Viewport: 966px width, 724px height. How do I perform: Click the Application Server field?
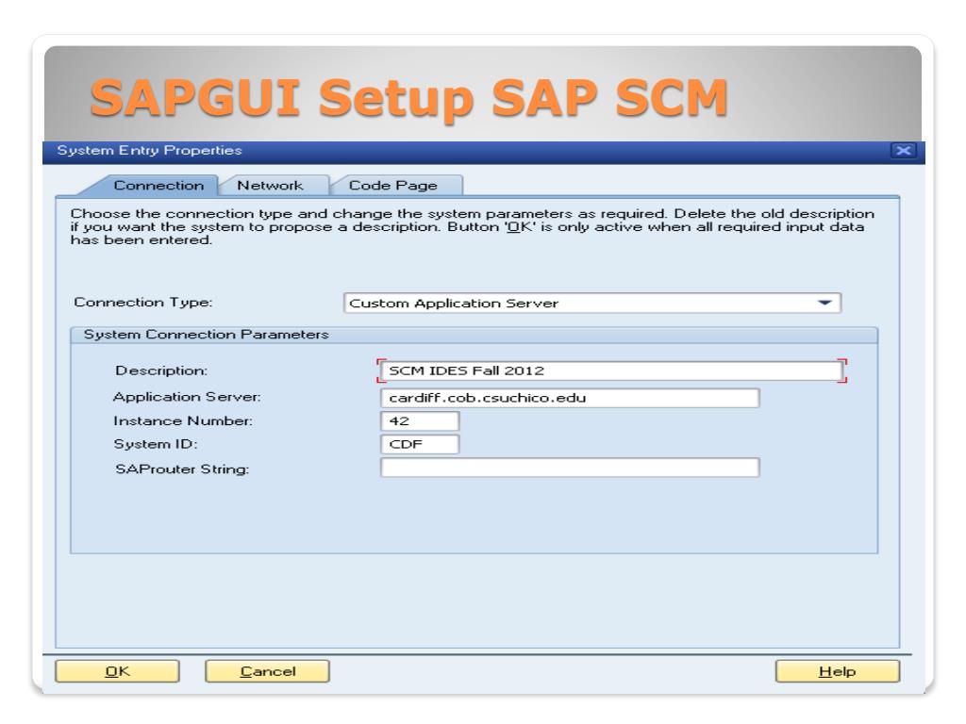click(570, 398)
